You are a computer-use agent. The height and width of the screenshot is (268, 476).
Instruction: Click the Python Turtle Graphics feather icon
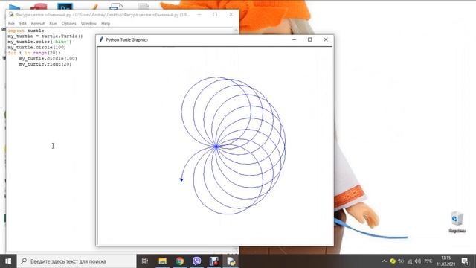[101, 39]
